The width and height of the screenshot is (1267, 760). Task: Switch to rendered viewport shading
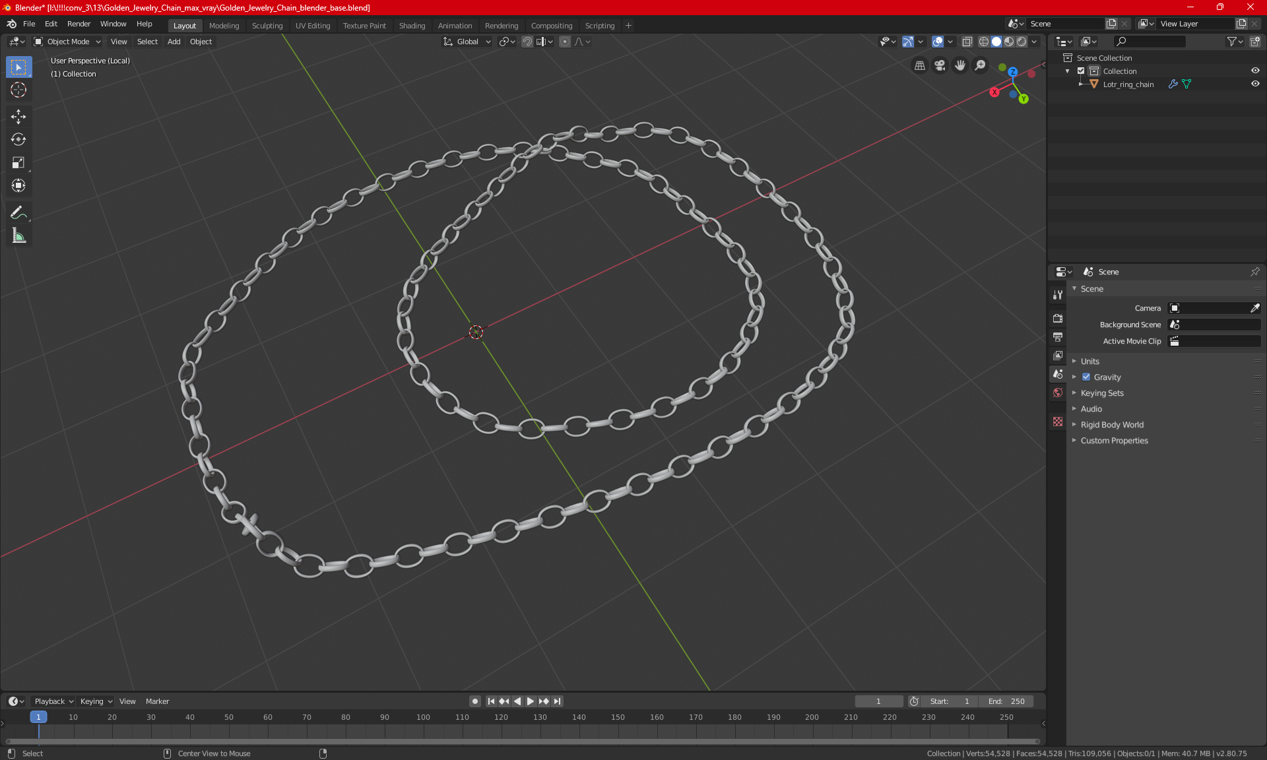1022,42
